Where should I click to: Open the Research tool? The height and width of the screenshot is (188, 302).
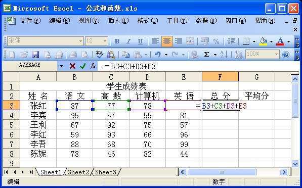(x=111, y=55)
